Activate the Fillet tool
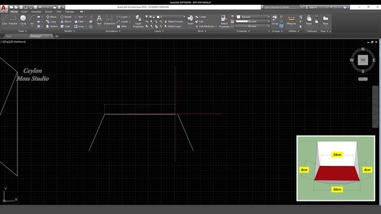 point(79,21)
